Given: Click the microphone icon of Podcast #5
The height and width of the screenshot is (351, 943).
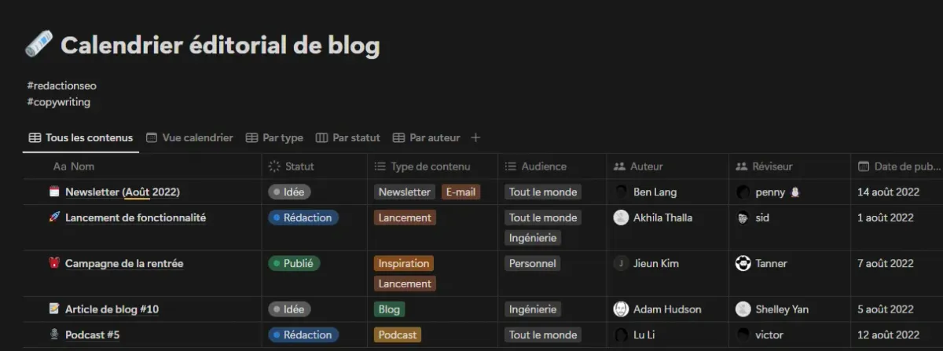Looking at the screenshot, I should click(x=54, y=335).
